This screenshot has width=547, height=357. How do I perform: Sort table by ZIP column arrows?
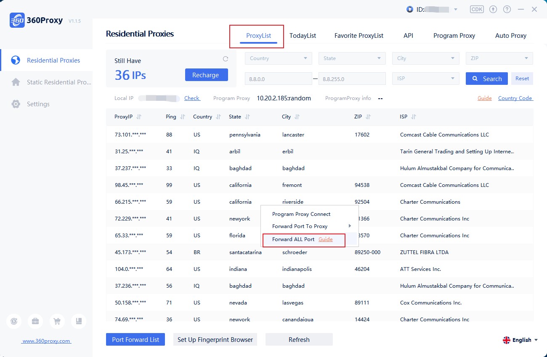point(368,117)
